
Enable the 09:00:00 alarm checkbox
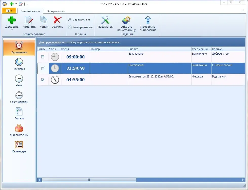[x=43, y=57]
